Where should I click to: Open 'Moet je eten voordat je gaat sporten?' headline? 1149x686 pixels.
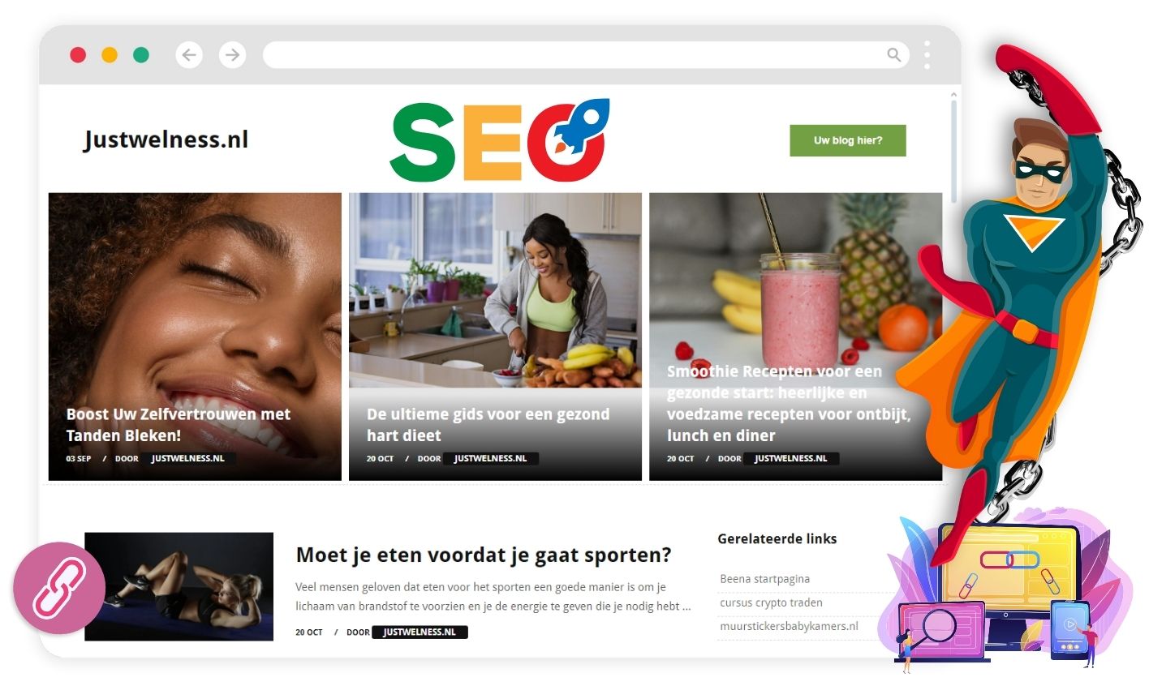click(484, 555)
